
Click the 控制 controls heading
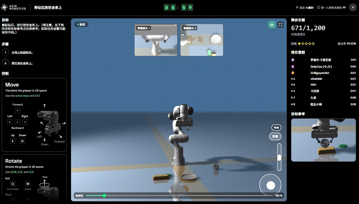(x=5, y=73)
